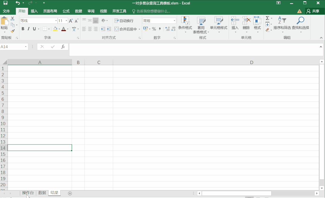325x198 pixels.
Task: Open the File (文件) menu
Action: (x=6, y=11)
